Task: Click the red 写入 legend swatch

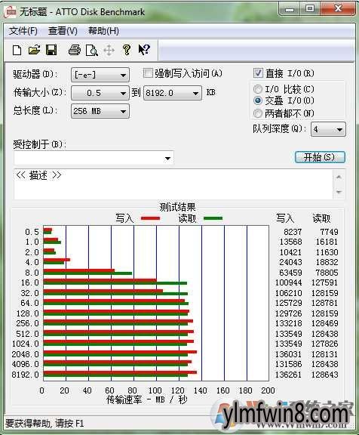Action: 150,218
